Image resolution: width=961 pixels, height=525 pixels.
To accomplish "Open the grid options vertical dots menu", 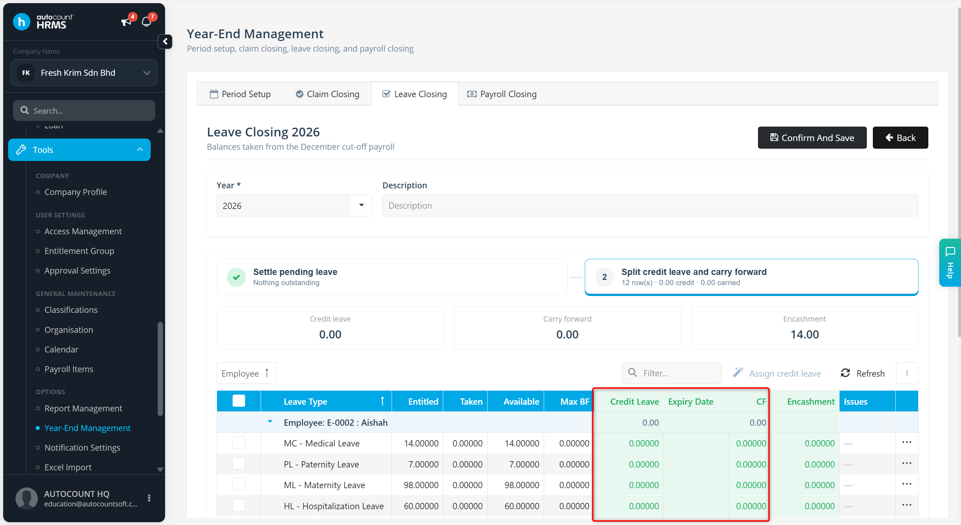I will coord(907,373).
